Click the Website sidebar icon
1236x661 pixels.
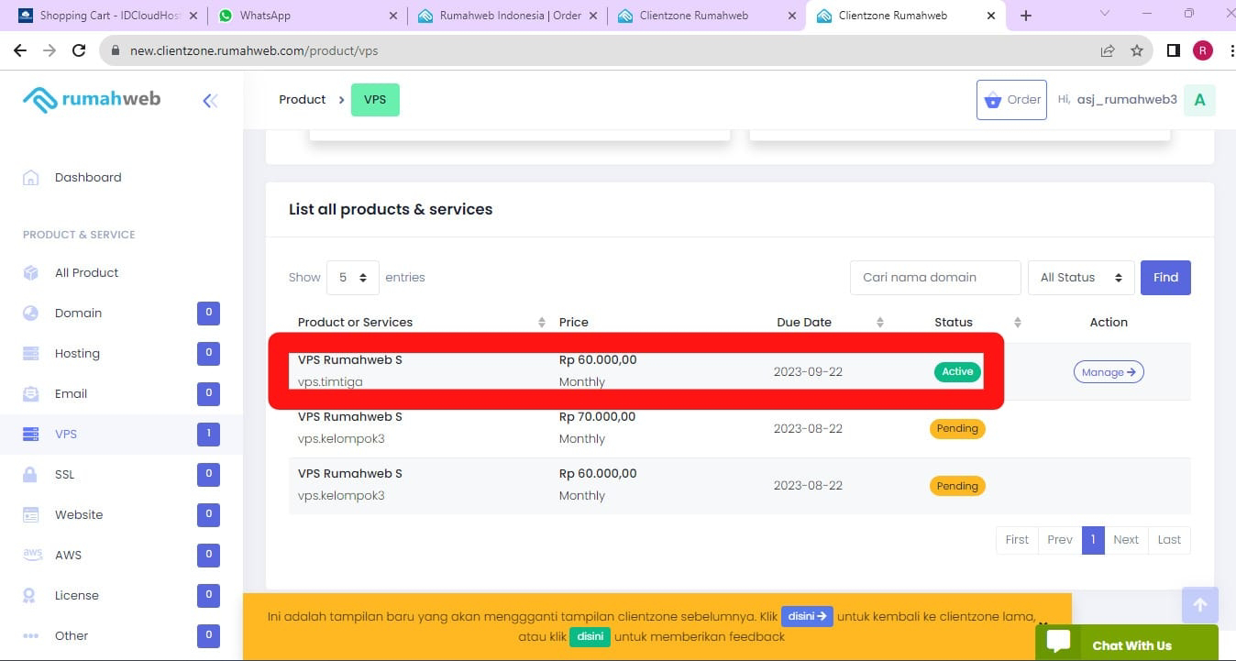(30, 514)
